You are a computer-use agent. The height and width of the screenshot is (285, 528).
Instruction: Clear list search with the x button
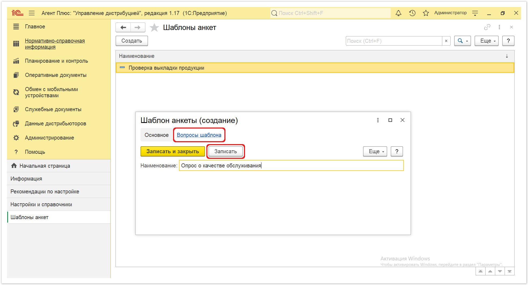click(x=446, y=41)
